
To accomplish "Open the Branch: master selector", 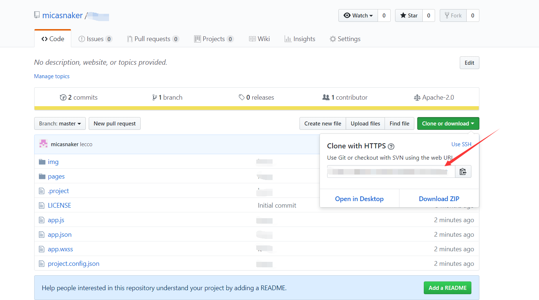I will (60, 124).
